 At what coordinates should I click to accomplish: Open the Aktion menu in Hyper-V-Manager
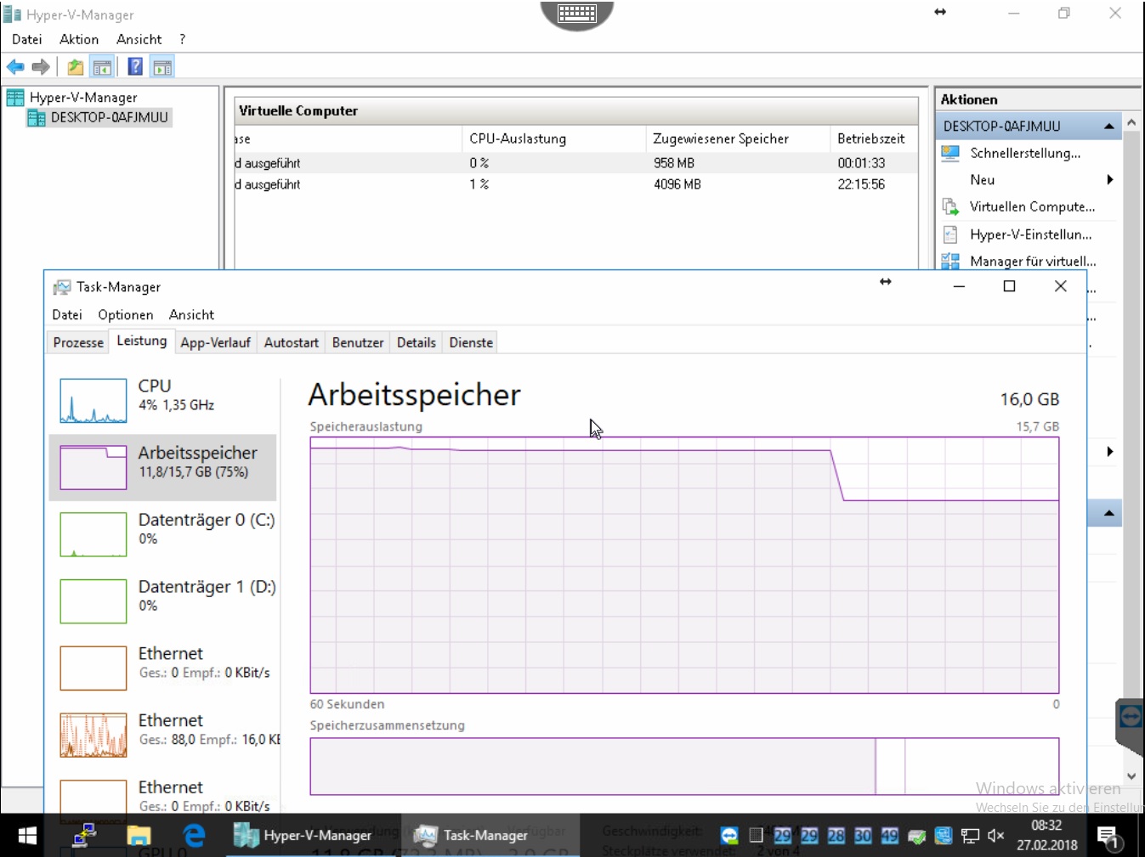point(79,39)
